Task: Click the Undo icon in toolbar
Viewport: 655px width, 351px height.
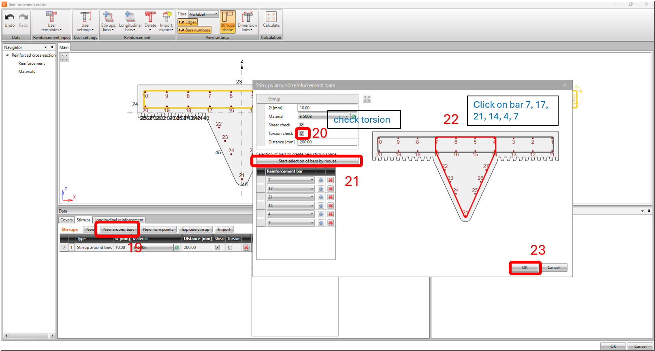Action: coord(10,17)
